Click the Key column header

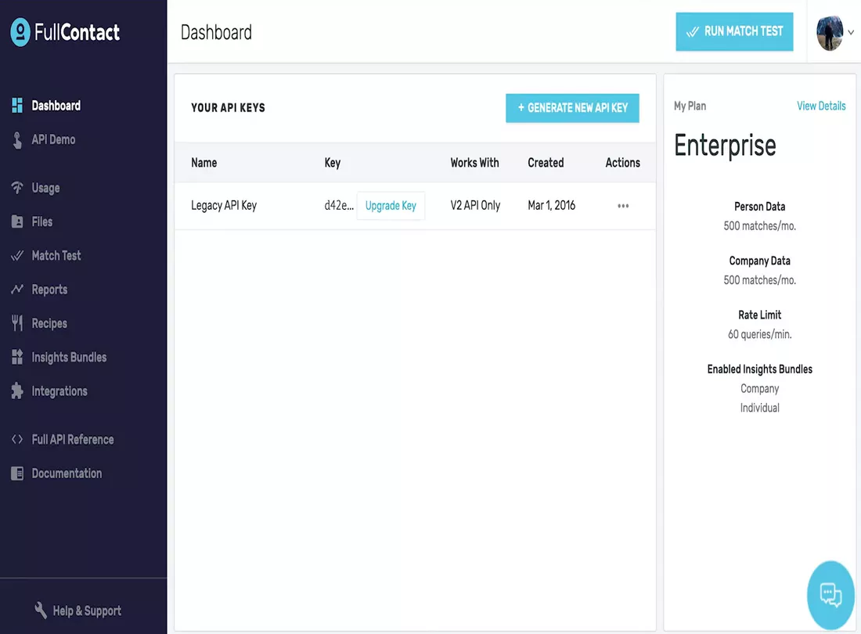pyautogui.click(x=332, y=163)
